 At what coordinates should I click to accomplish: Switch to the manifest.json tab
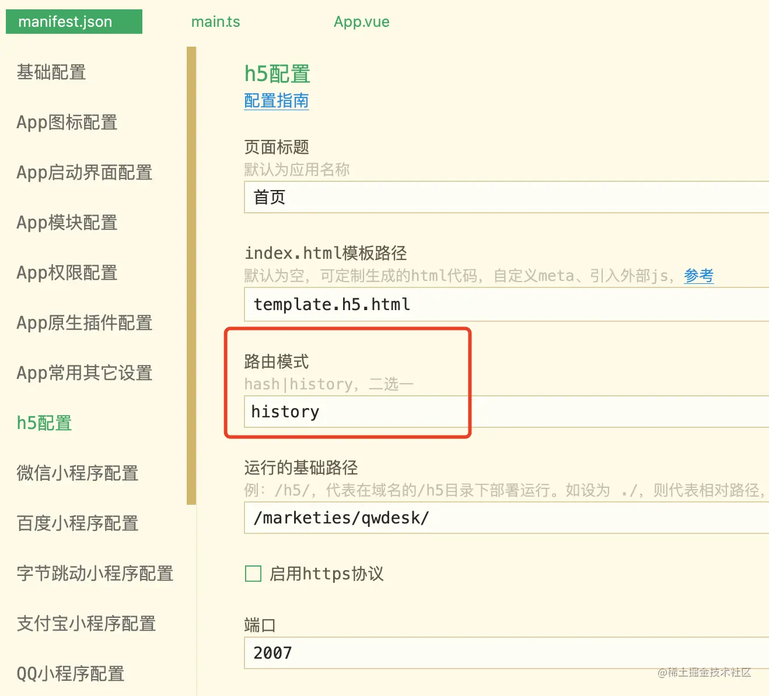tap(74, 22)
